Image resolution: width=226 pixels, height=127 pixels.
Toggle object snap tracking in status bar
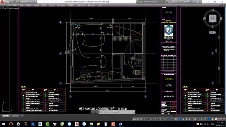tap(166, 119)
